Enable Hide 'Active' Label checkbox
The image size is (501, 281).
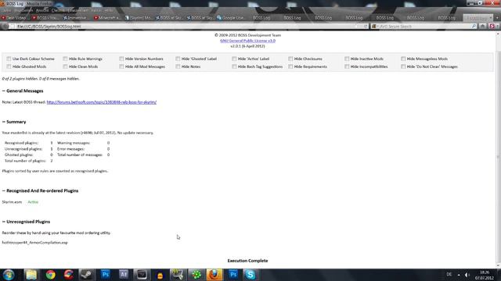click(234, 59)
